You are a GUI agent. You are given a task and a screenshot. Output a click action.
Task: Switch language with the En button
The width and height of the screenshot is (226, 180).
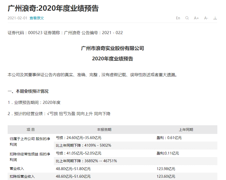pyautogui.click(x=178, y=18)
